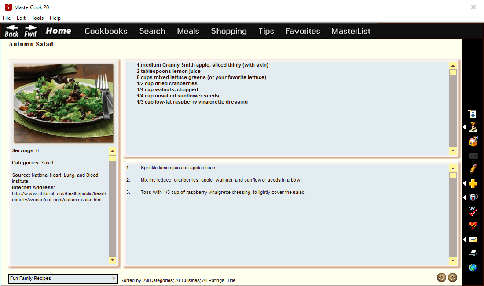484x286 pixels.
Task: Open the Search section
Action: (x=152, y=31)
